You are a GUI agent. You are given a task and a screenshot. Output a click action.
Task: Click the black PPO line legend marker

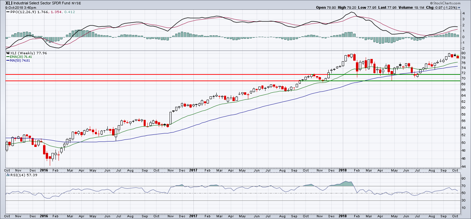click(x=8, y=12)
